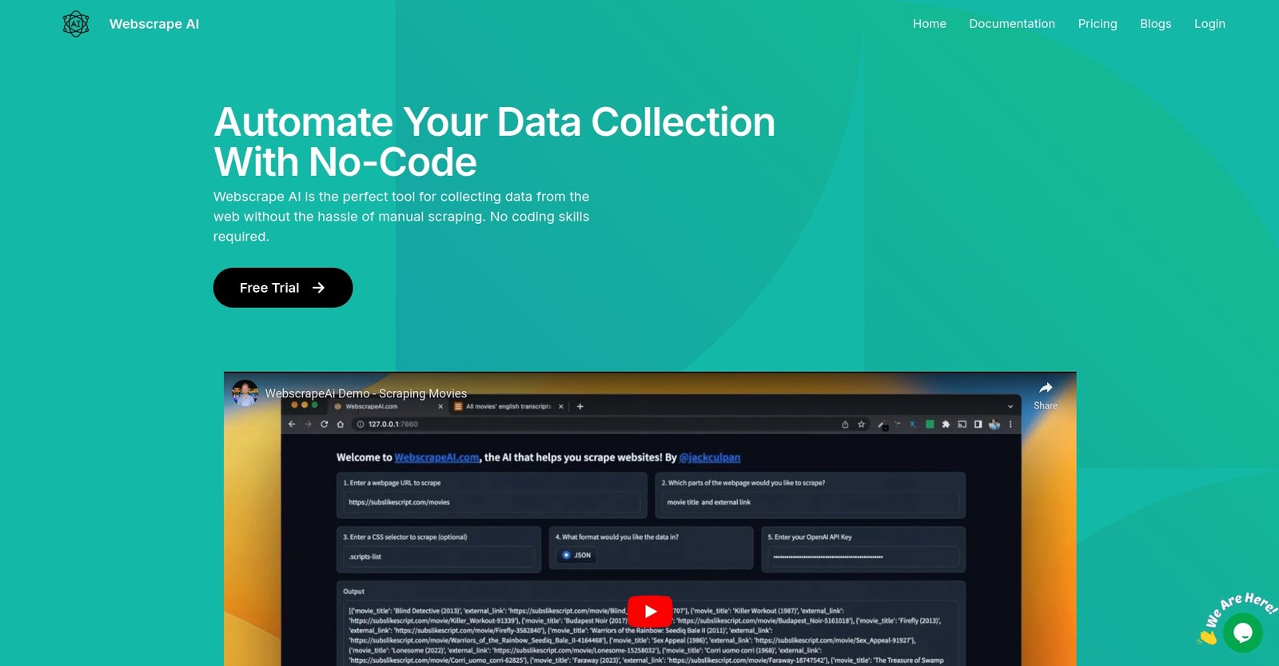
Task: Click the arrow icon in Free Trial
Action: (318, 288)
